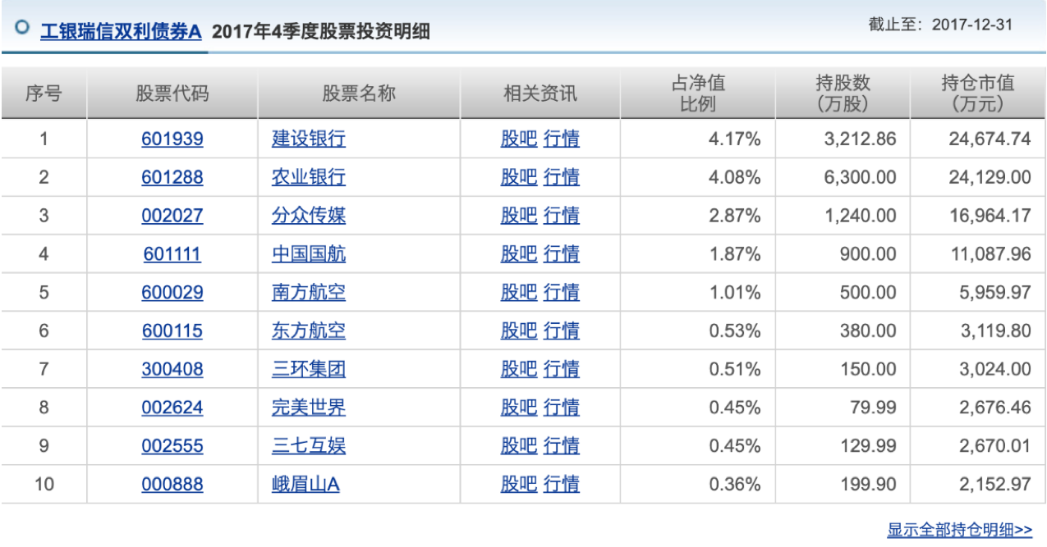Click stock code 000888
This screenshot has width=1047, height=547.
pos(172,485)
